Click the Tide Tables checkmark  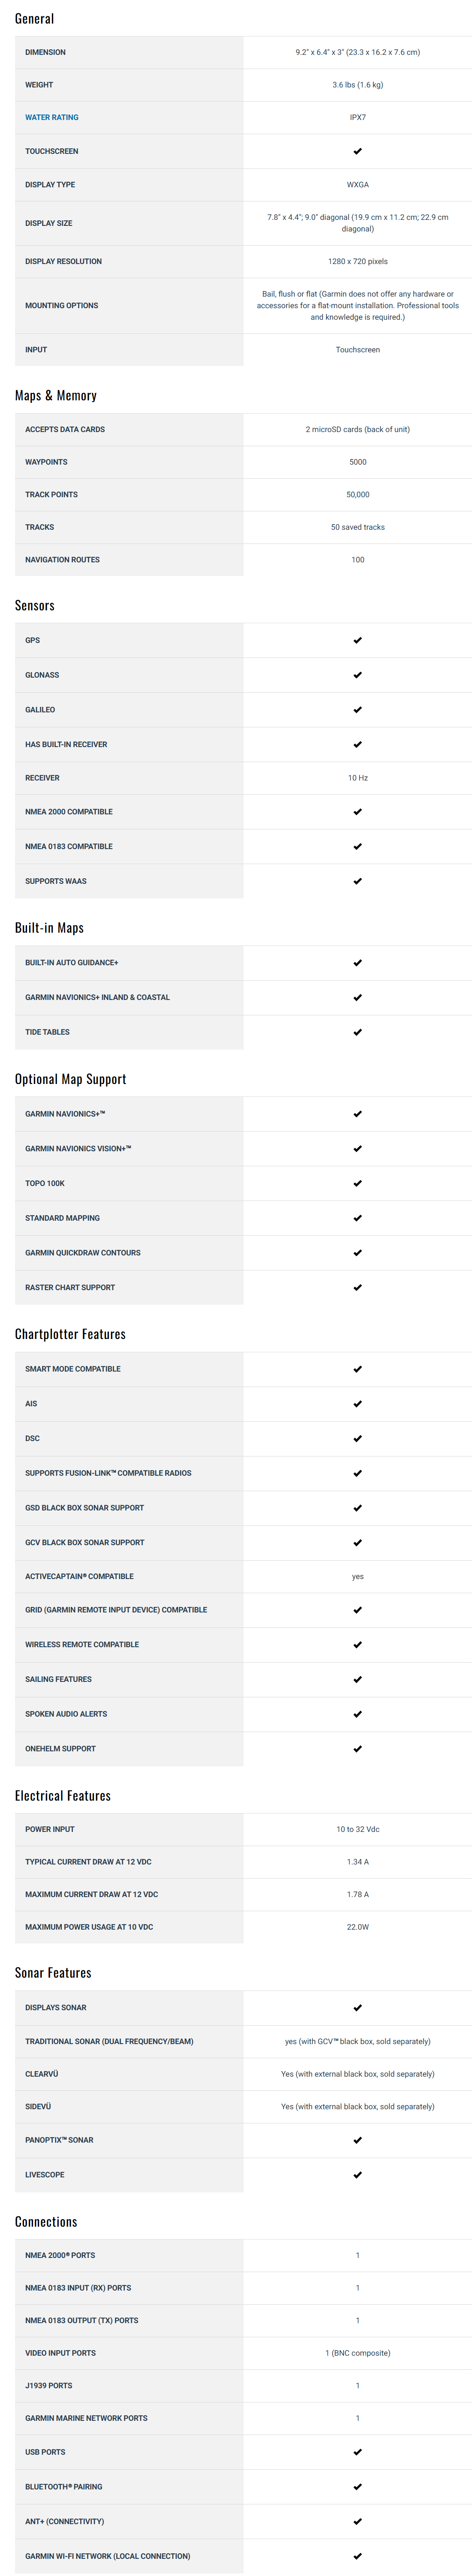(x=358, y=1032)
